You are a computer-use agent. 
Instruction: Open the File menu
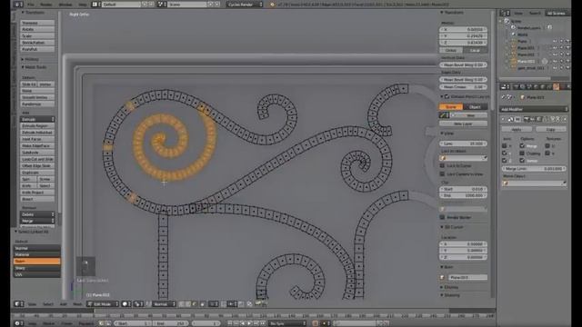tap(31, 5)
